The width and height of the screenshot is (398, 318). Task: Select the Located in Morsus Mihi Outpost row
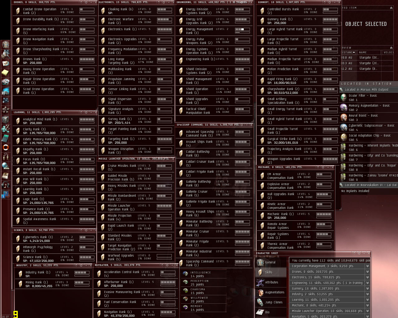tap(368, 90)
